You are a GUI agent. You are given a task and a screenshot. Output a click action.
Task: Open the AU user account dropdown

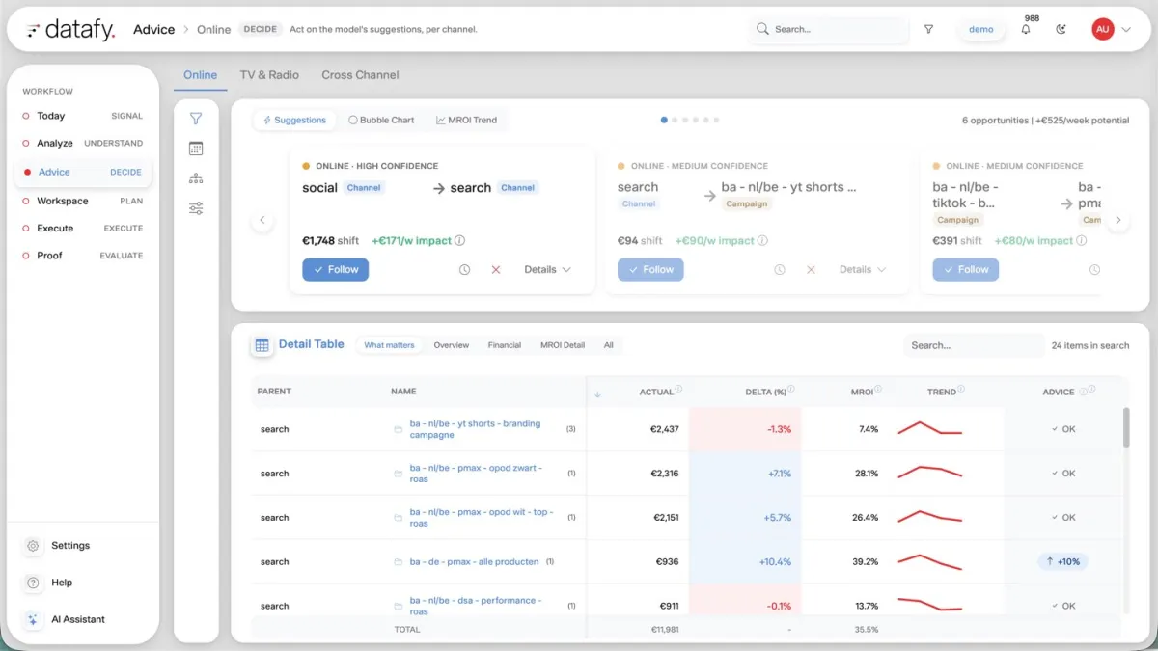pyautogui.click(x=1112, y=30)
